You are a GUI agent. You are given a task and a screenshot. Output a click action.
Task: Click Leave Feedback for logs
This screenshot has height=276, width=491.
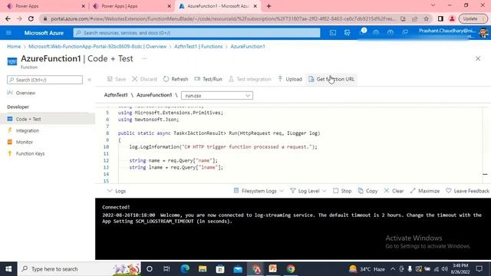coord(467,191)
